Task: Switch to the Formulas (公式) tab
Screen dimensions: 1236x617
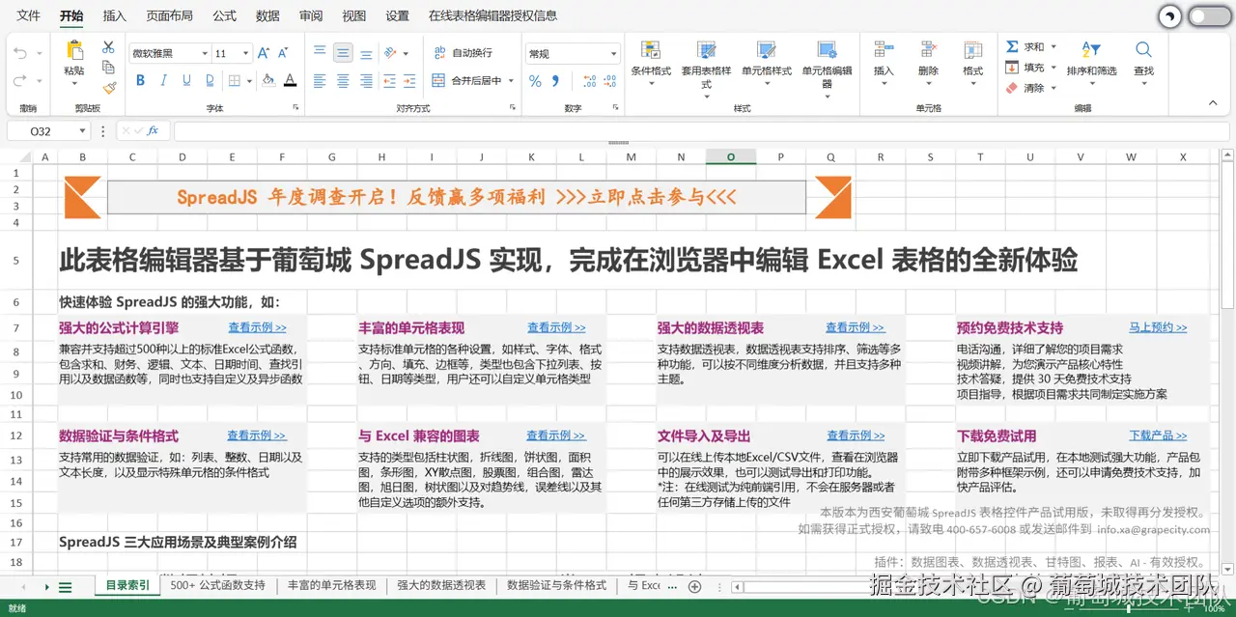Action: 225,15
